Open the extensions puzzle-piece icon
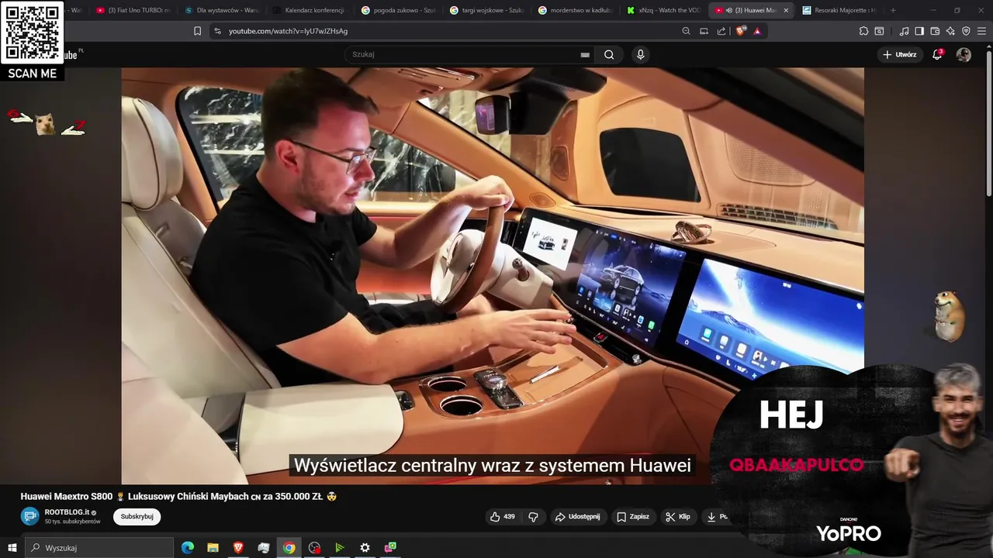The height and width of the screenshot is (558, 993). click(863, 31)
